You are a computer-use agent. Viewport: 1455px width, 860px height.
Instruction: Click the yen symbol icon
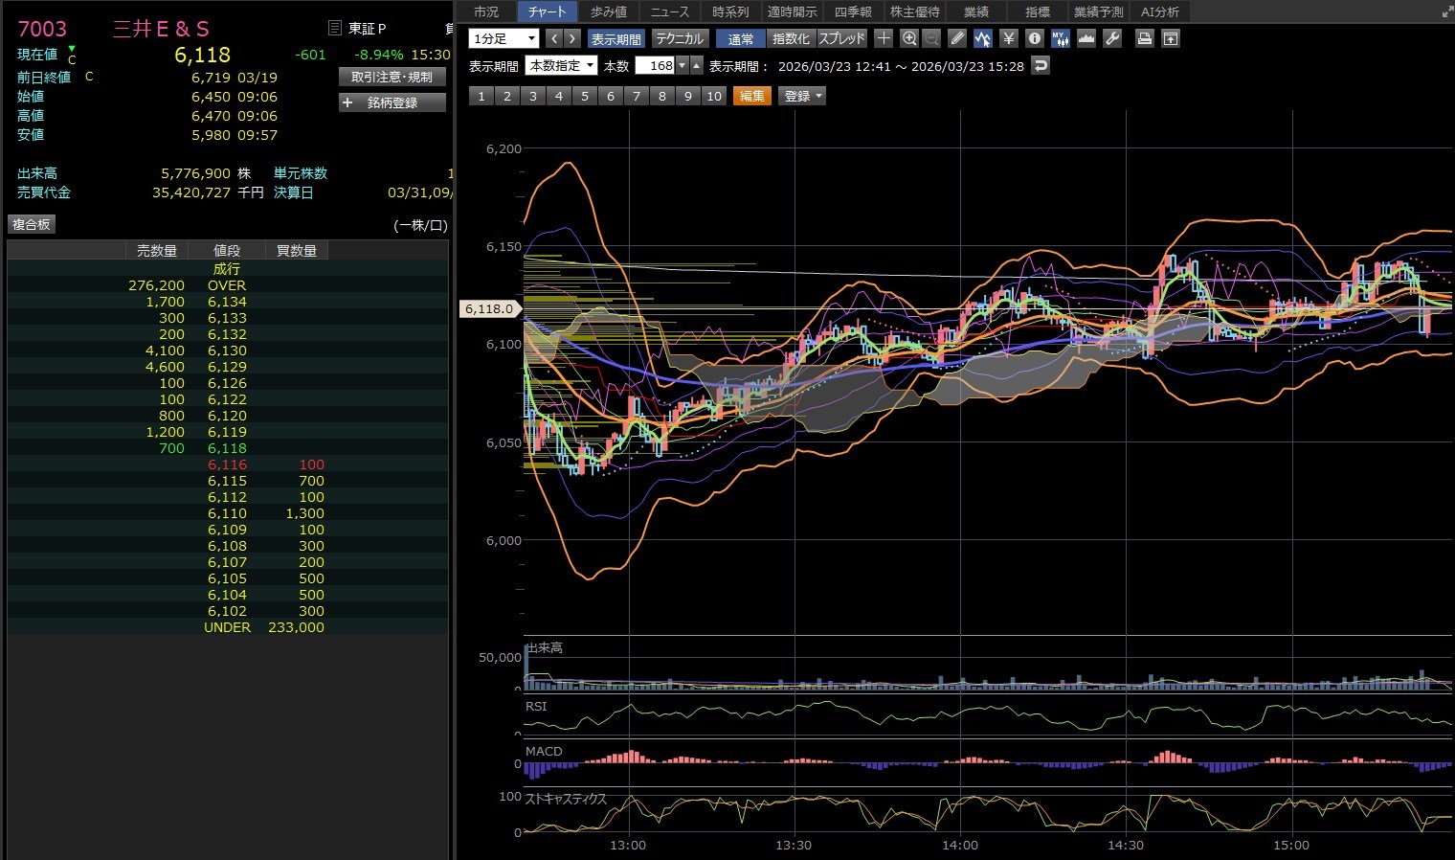point(1008,38)
